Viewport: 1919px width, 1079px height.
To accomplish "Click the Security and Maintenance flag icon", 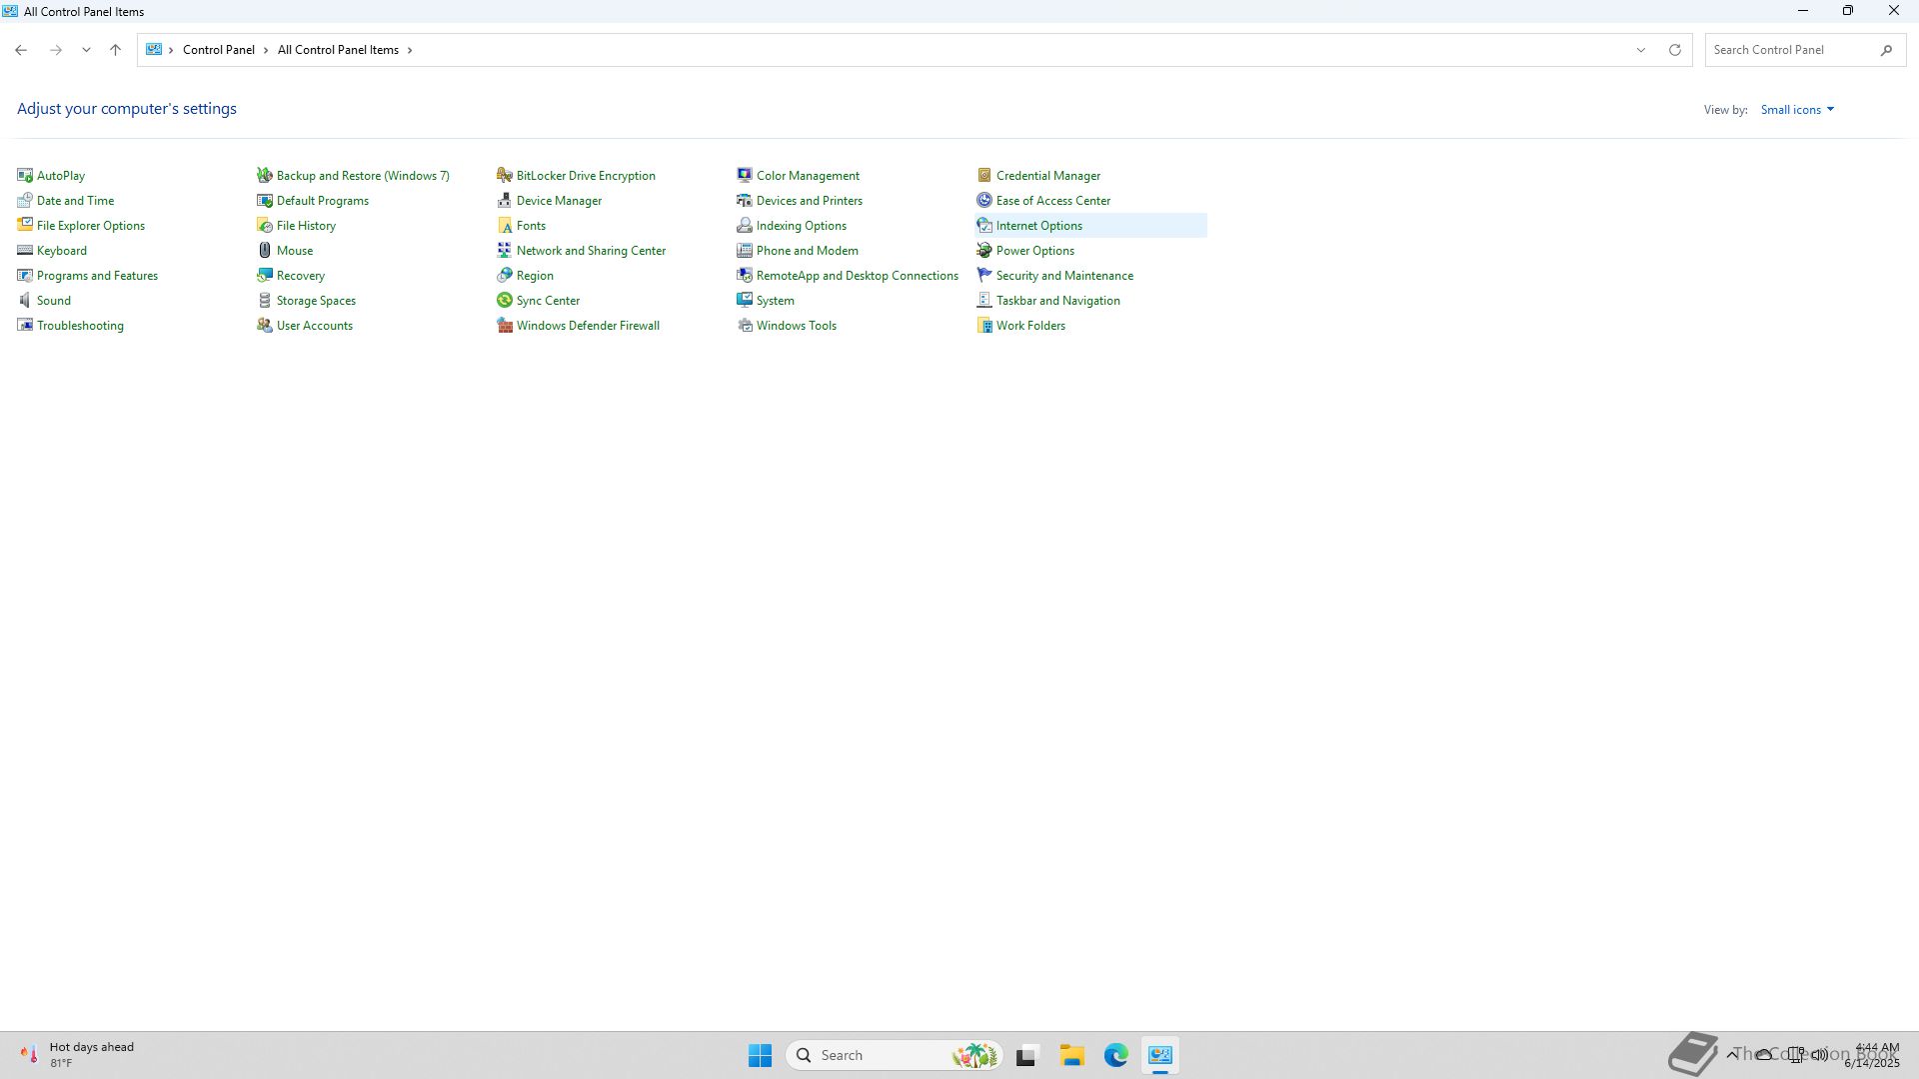I will (x=984, y=276).
